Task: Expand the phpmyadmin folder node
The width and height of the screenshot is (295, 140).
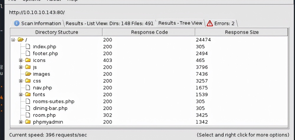Action: 21,122
